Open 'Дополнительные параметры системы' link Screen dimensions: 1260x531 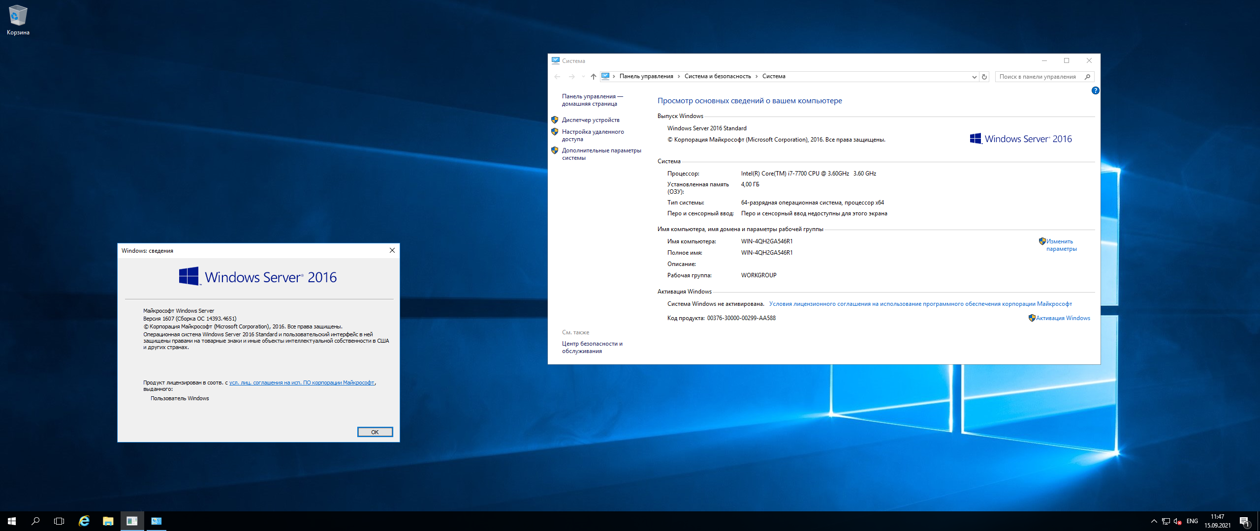click(601, 154)
